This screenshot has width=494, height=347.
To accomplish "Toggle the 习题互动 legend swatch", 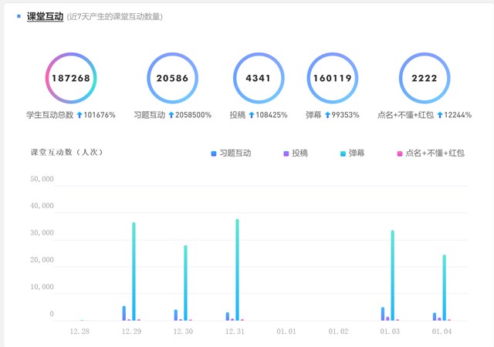I will 214,153.
